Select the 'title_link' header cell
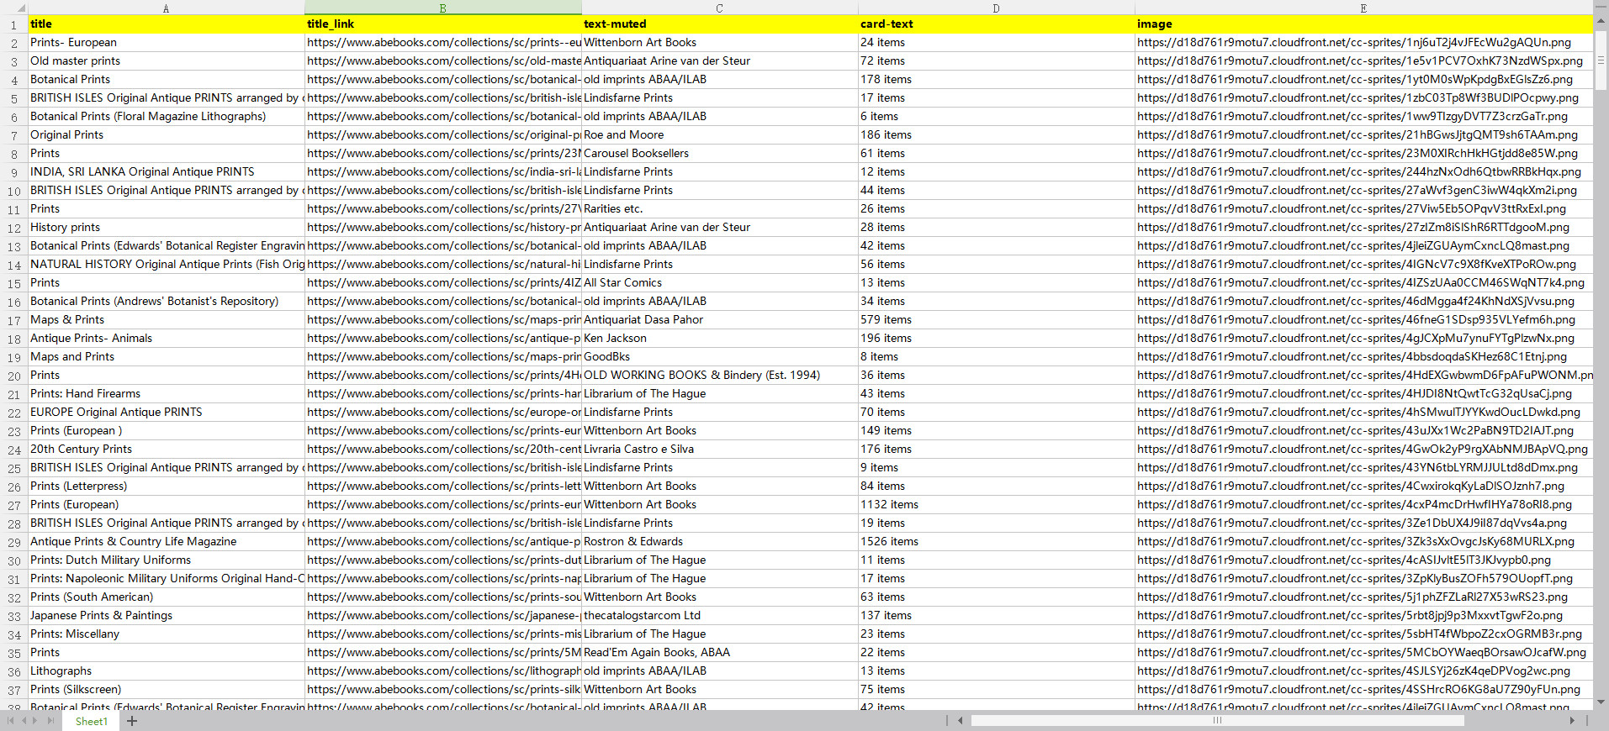The width and height of the screenshot is (1609, 731). 442,24
